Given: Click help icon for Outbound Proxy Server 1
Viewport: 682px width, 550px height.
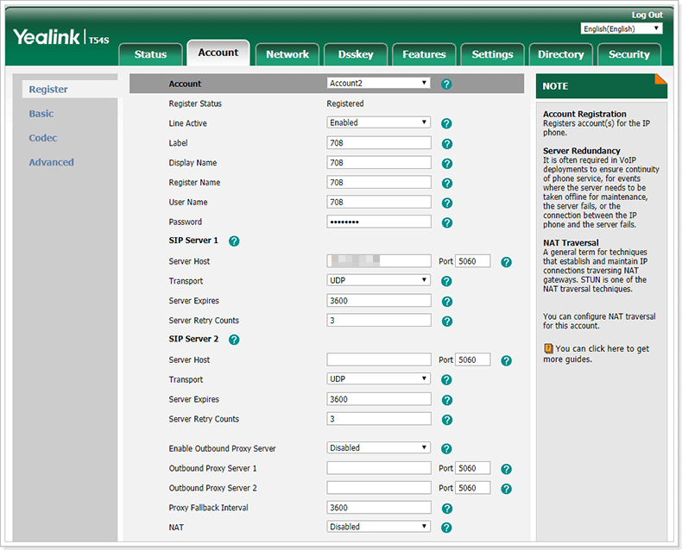Looking at the screenshot, I should (506, 469).
